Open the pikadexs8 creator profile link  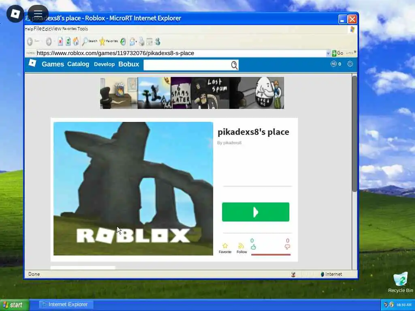(x=232, y=143)
